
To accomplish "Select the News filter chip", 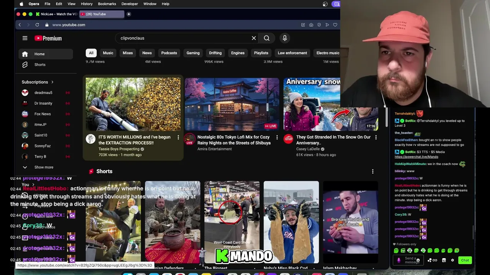I will [x=147, y=53].
